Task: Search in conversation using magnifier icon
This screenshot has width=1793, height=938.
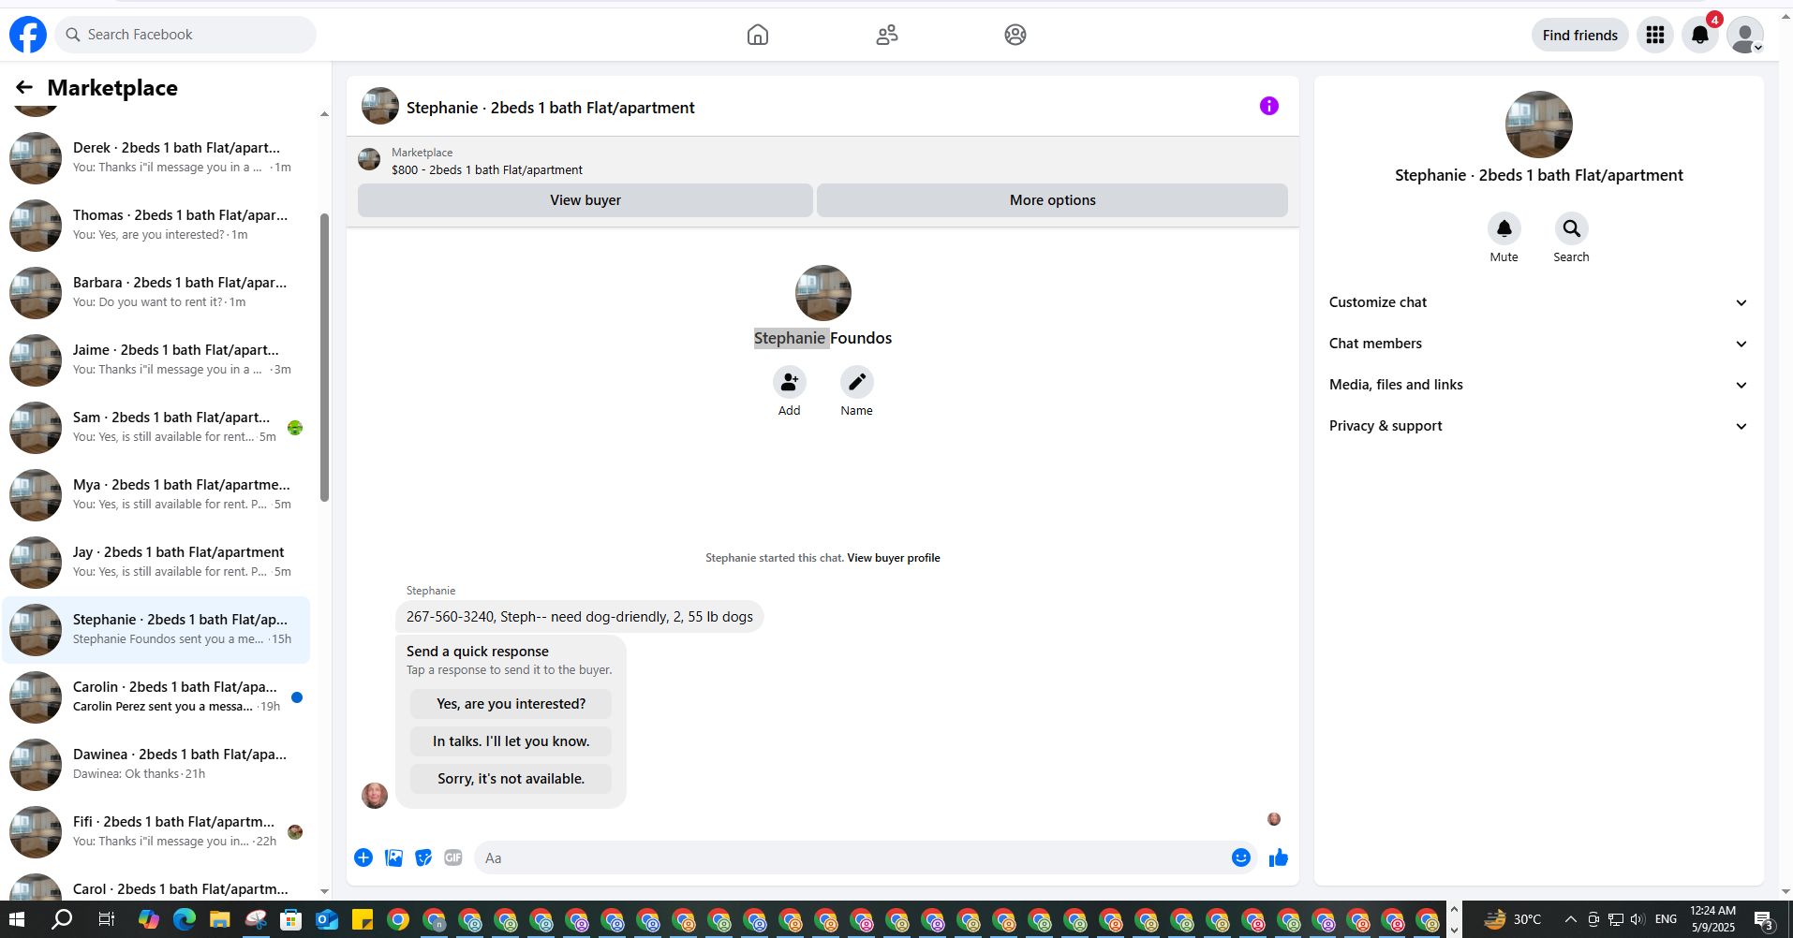Action: (1572, 228)
